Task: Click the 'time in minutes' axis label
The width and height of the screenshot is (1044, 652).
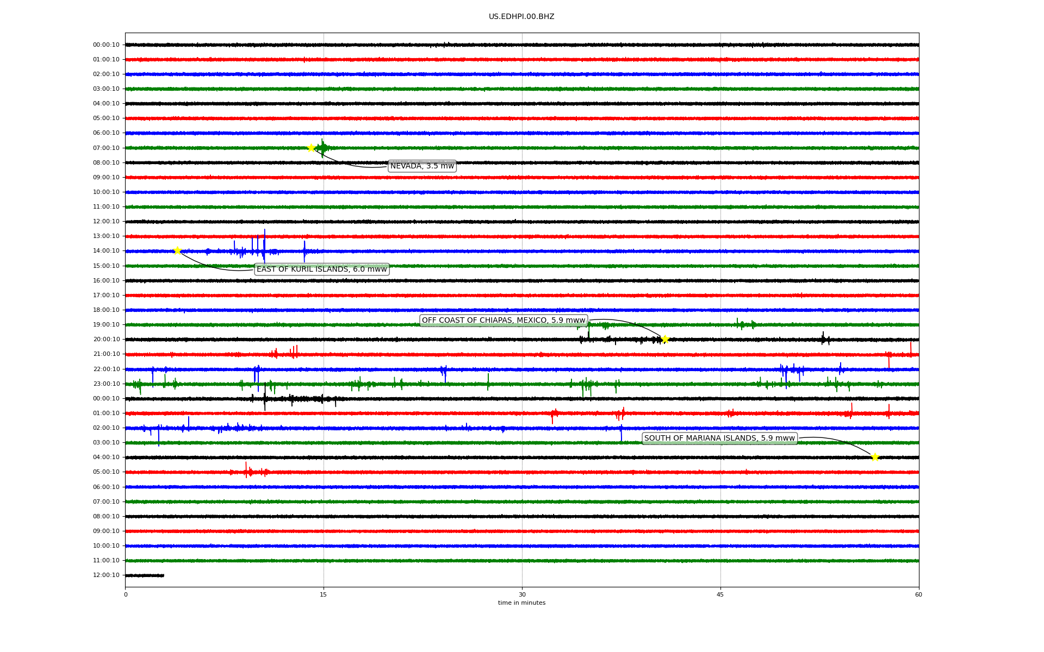Action: (521, 603)
